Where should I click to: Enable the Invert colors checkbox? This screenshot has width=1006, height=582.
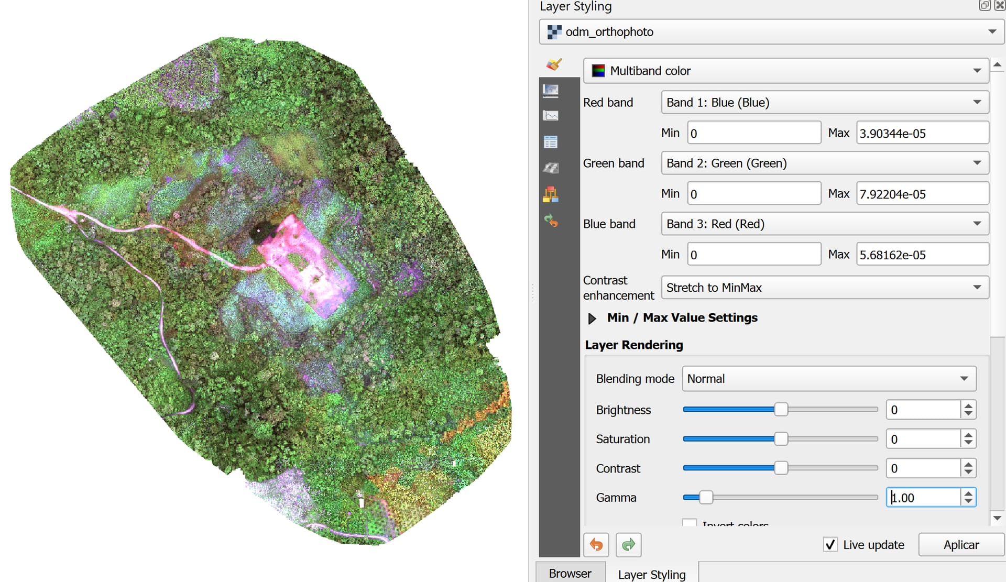point(689,524)
